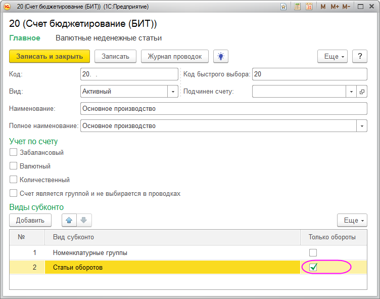Check the Количественный option
380x299 pixels.
click(x=14, y=180)
